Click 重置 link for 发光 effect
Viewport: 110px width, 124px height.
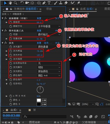tap(39, 43)
